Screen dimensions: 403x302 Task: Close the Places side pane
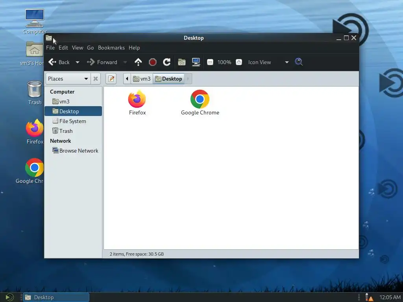[95, 79]
